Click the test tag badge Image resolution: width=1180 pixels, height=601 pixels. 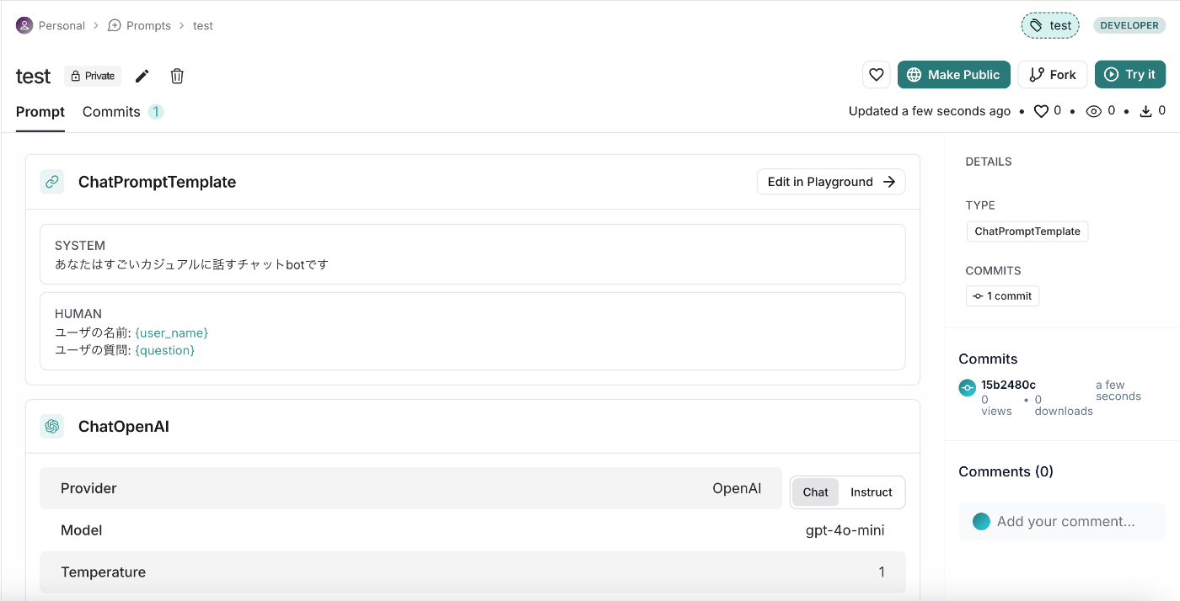point(1050,25)
